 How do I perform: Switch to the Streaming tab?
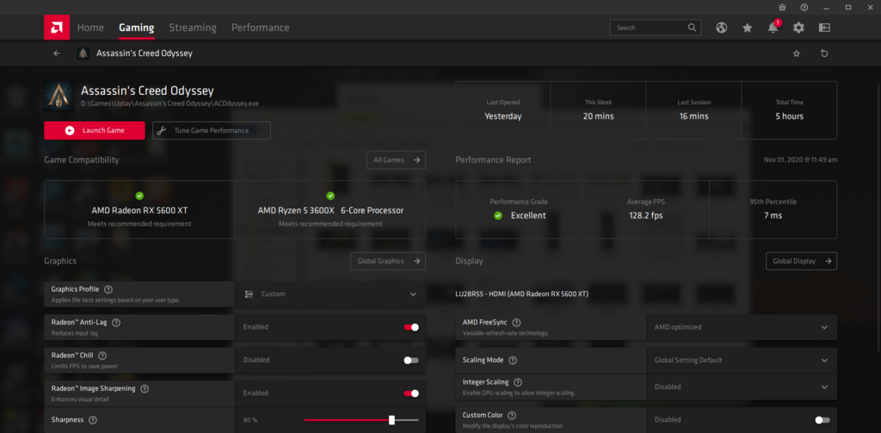(x=193, y=28)
